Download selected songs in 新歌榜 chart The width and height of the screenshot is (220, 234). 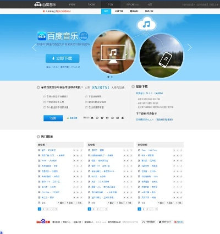(x=79, y=203)
